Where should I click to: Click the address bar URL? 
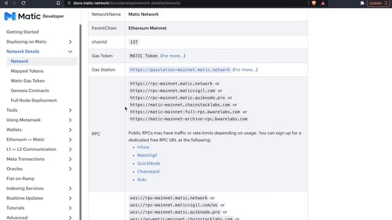click(127, 3)
